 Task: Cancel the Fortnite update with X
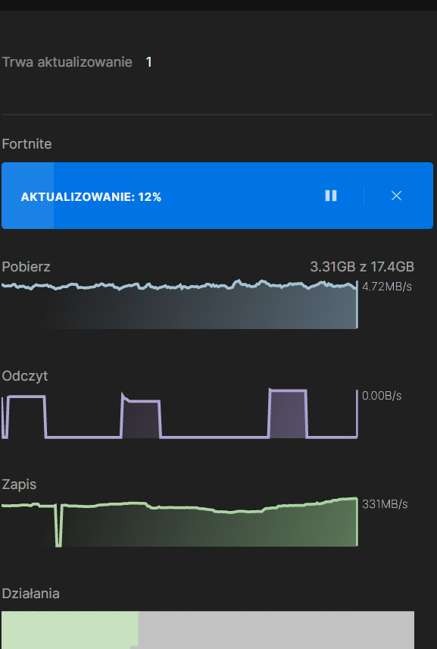pos(397,196)
